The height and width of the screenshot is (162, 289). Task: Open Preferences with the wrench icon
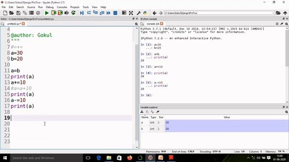(139, 13)
